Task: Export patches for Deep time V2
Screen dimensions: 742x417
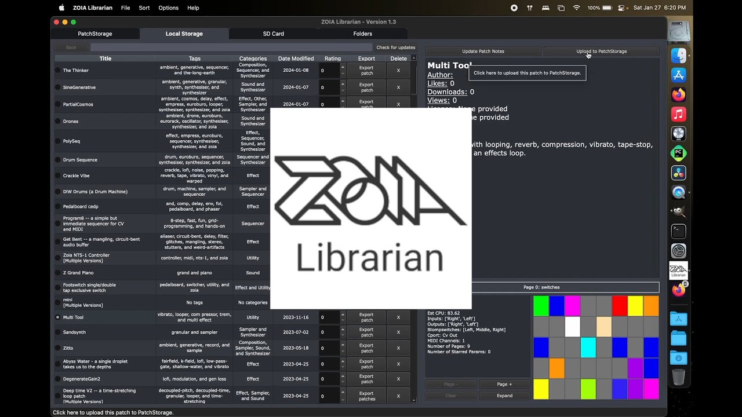Action: (x=367, y=396)
